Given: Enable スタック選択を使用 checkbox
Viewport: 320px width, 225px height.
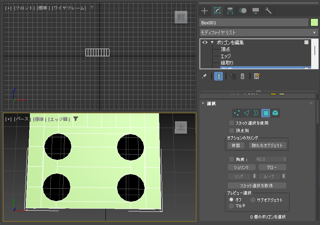Looking at the screenshot, I should tap(231, 123).
